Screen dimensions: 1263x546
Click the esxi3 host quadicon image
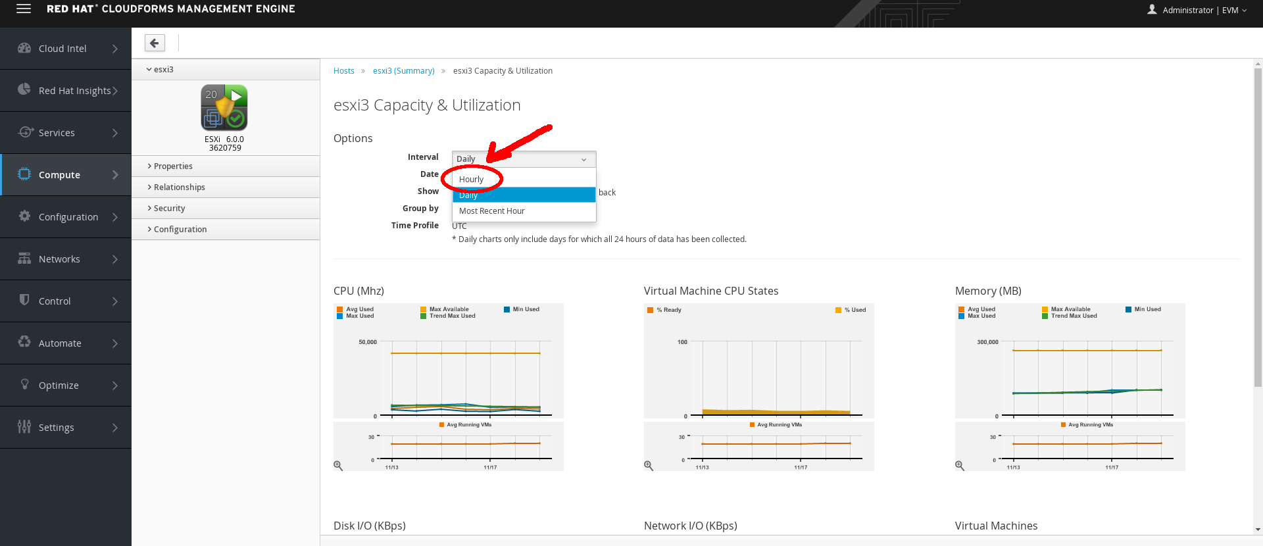224,107
